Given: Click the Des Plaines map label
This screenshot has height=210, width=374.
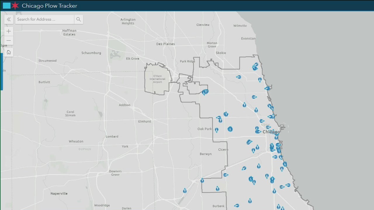Looking at the screenshot, I should (x=165, y=44).
